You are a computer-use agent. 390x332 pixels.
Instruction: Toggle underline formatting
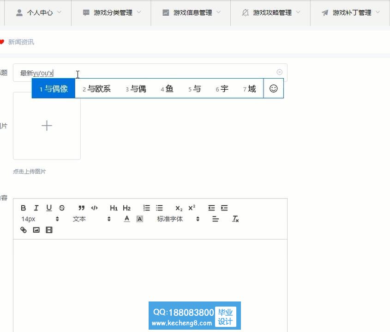49,208
